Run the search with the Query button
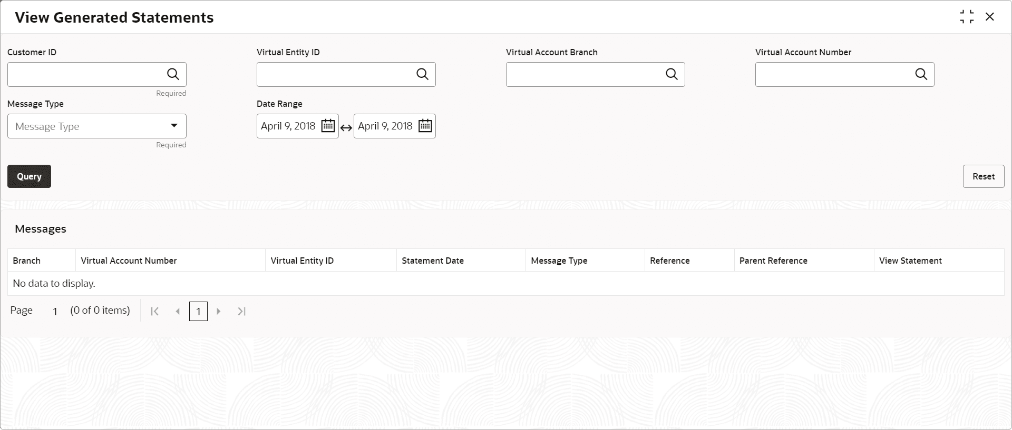The image size is (1012, 430). click(29, 176)
